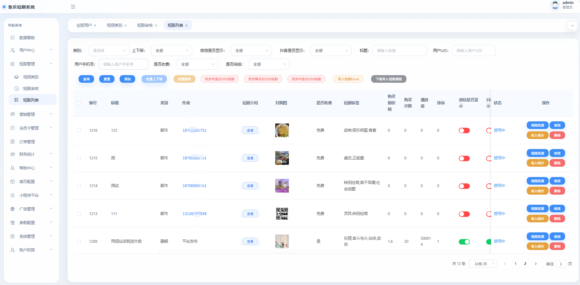Open the 数据看板 dashboard icon
Viewport: 580px width, 285px height.
click(12, 38)
